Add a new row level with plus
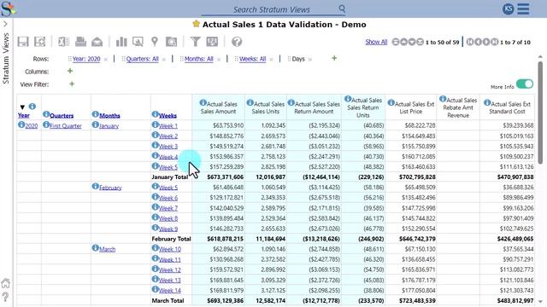 (334, 58)
